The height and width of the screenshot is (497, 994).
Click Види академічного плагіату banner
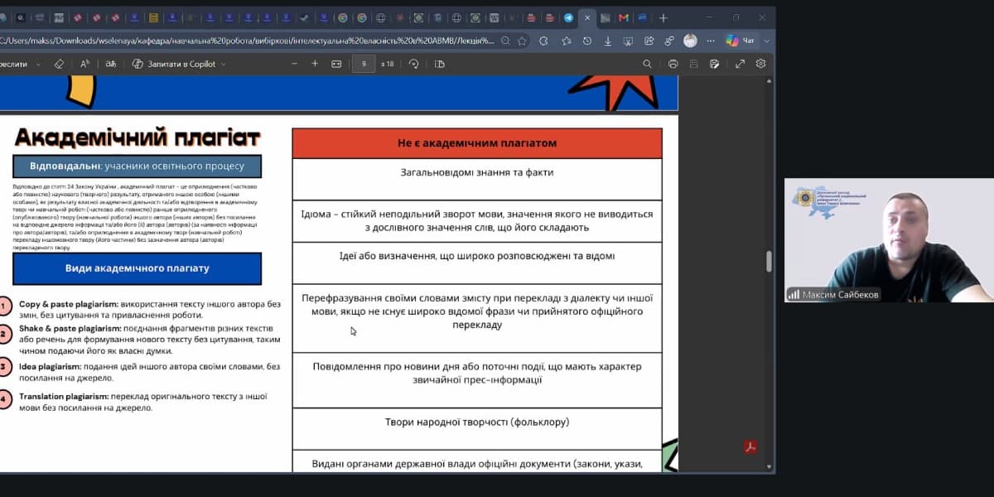coord(137,268)
